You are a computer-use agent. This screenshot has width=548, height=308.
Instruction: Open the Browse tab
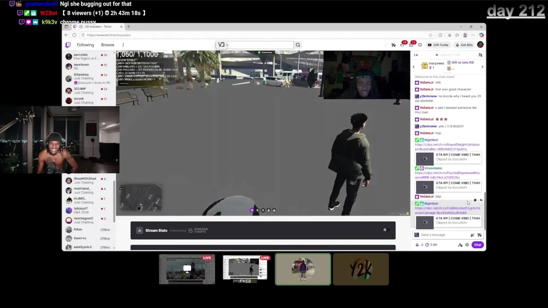[107, 45]
